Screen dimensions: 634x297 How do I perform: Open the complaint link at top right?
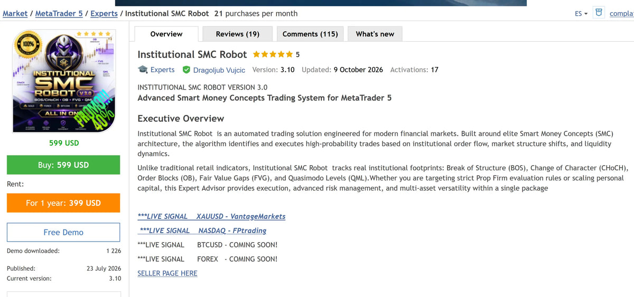click(622, 14)
